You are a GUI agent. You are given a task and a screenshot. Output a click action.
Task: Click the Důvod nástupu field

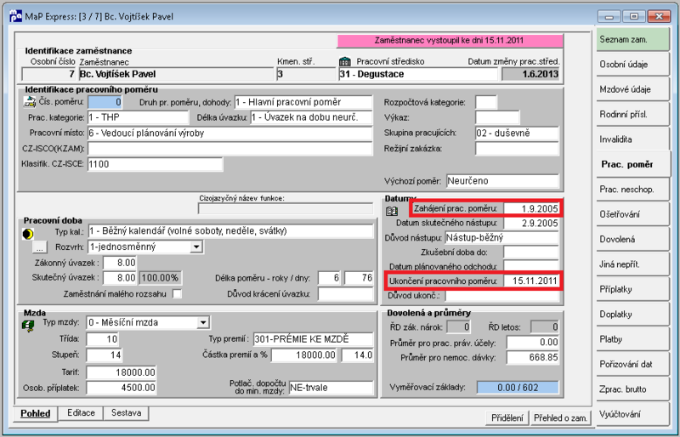click(x=502, y=238)
